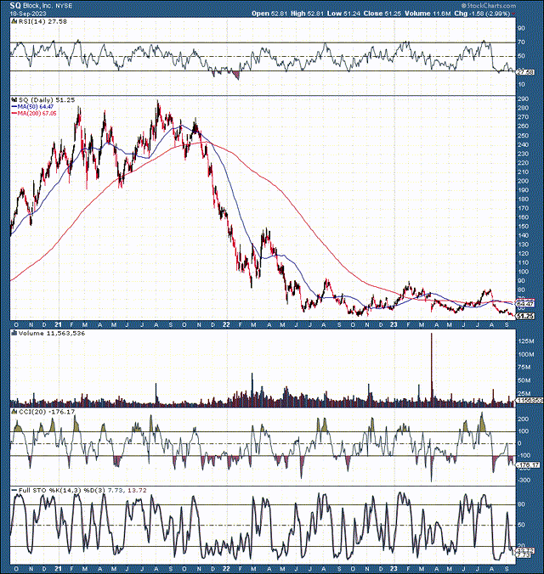544x574 pixels.
Task: Click the 100M volume axis label
Action: coord(526,354)
